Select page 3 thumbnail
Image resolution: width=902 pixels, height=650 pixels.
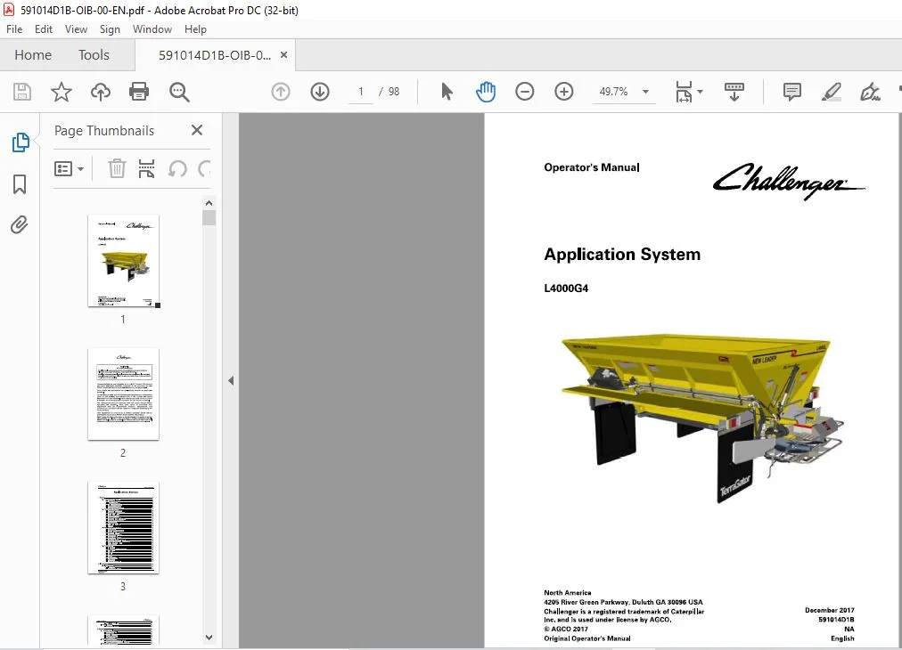click(123, 528)
